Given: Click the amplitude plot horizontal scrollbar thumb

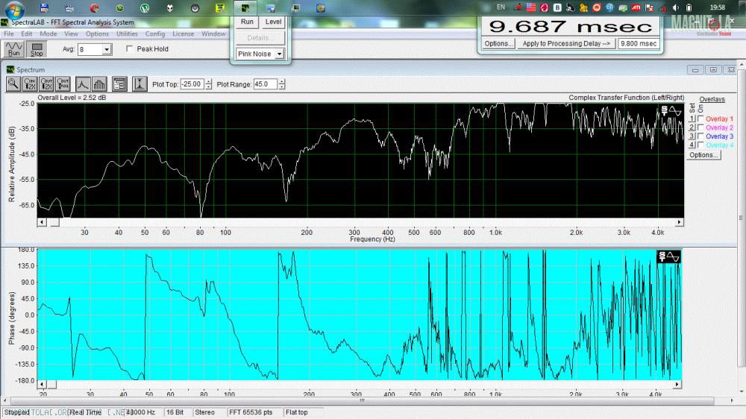Looking at the screenshot, I should (54, 222).
